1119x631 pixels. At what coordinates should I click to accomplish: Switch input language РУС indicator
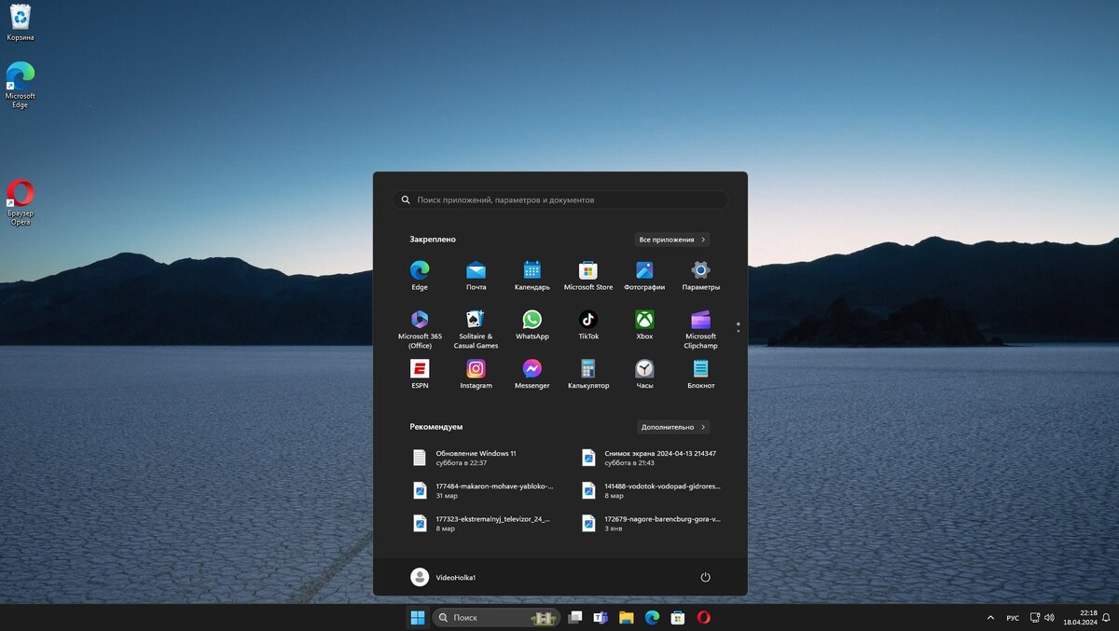coord(1013,618)
